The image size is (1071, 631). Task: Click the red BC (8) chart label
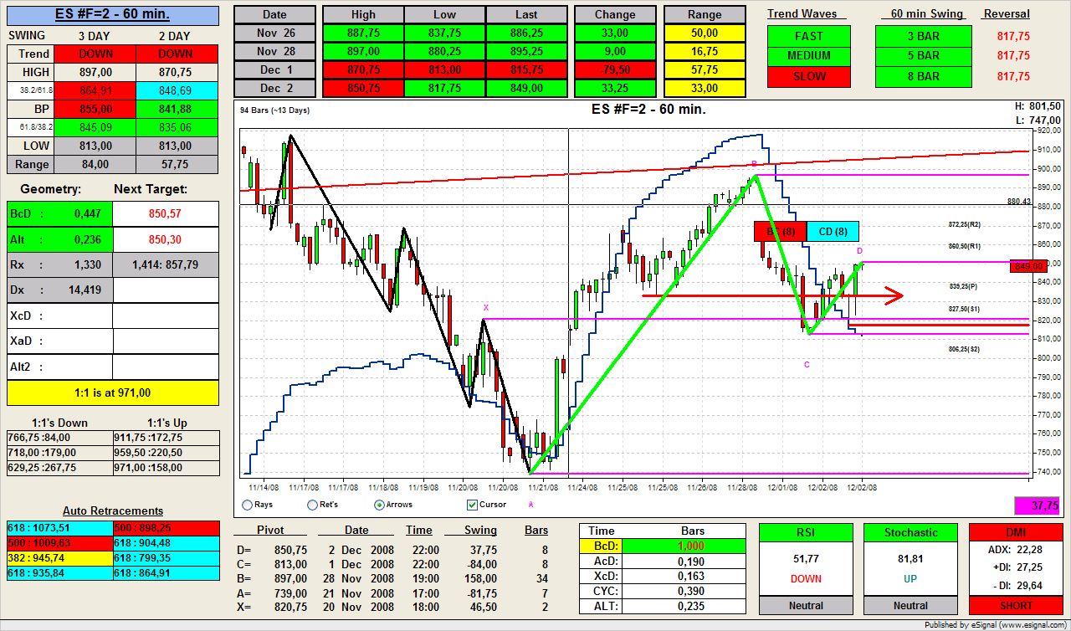coord(780,231)
